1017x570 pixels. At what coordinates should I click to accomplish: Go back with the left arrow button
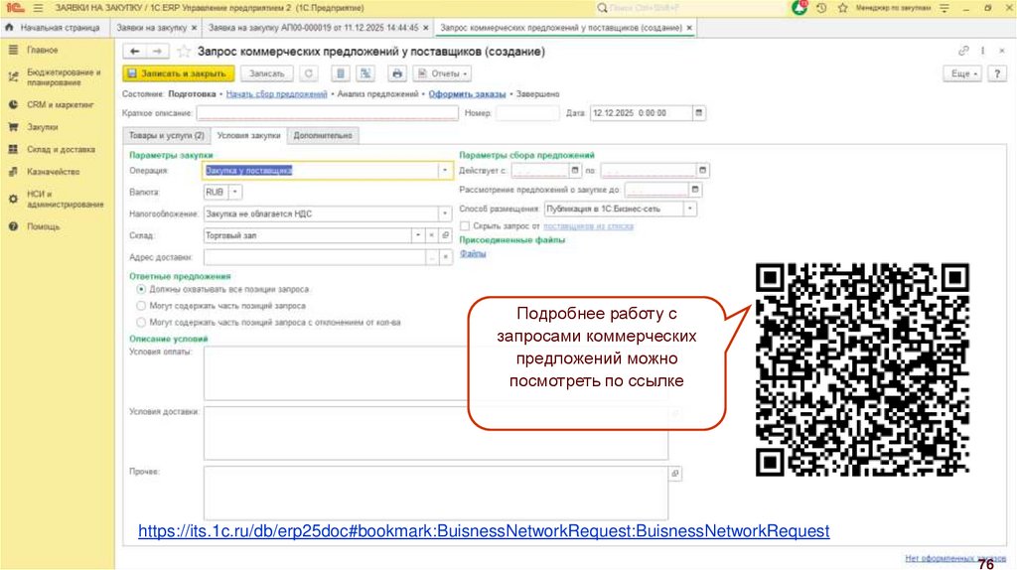coord(134,52)
